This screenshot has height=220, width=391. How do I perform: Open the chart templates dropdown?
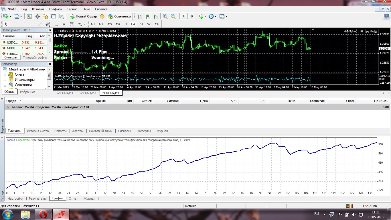tap(223, 16)
